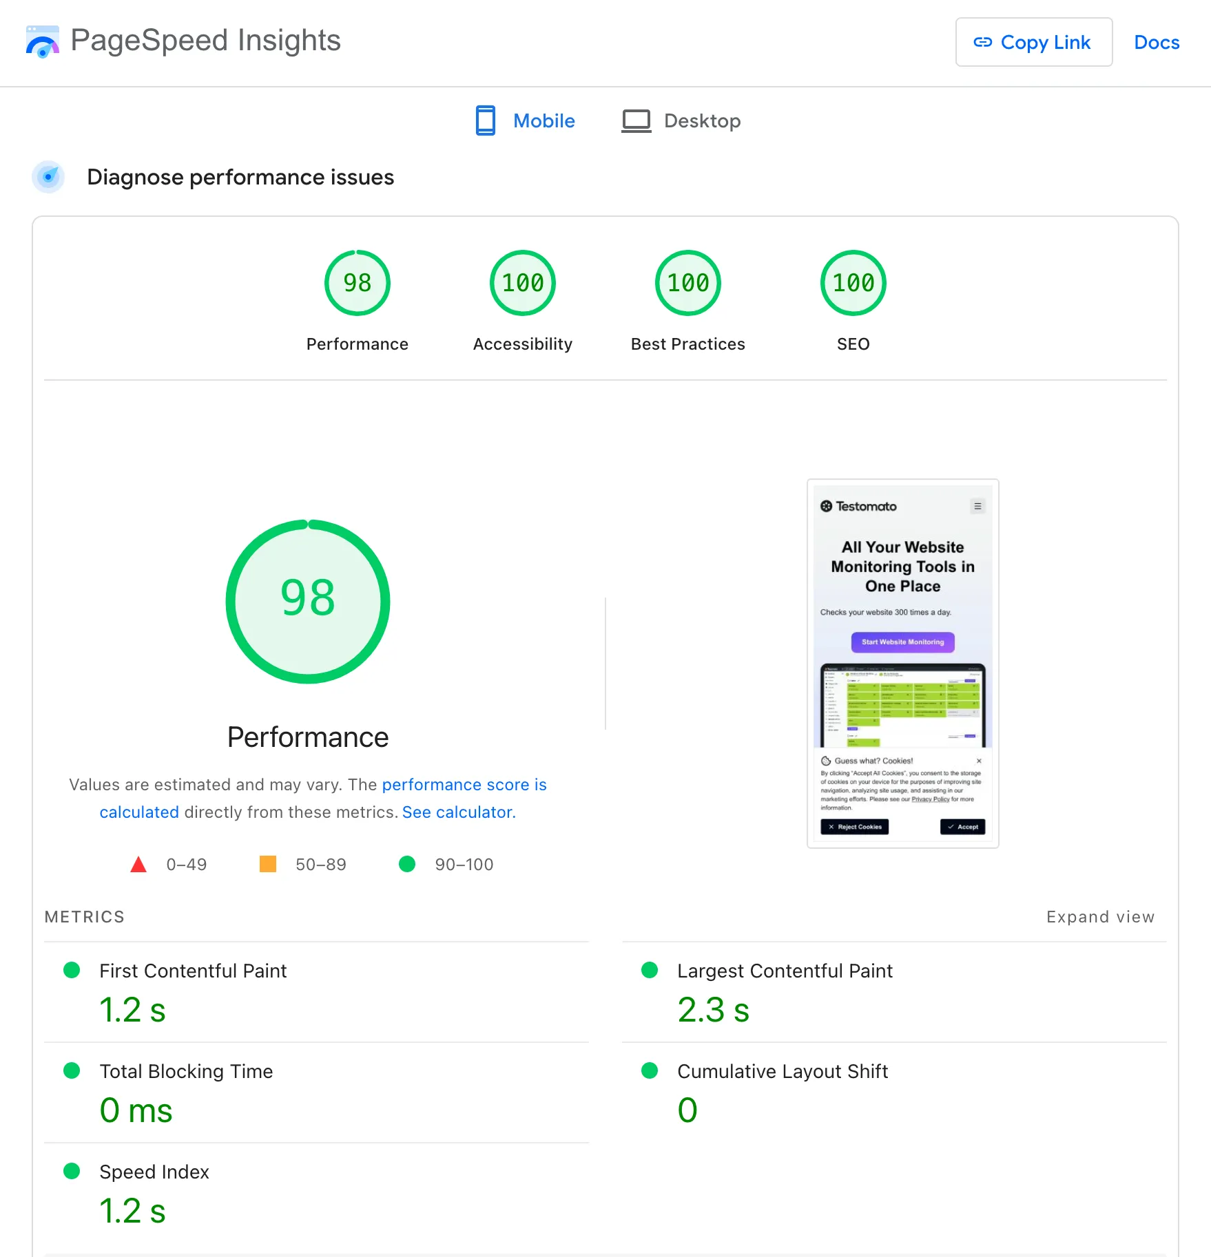The height and width of the screenshot is (1257, 1211).
Task: Click the Testomato website screenshot thumbnail
Action: (x=902, y=663)
